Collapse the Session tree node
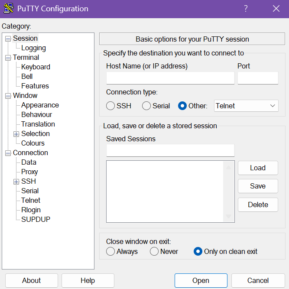 [8, 39]
